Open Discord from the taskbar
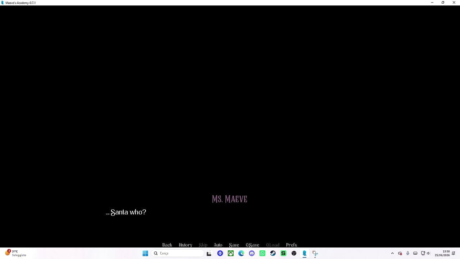The image size is (460, 259). [x=252, y=253]
